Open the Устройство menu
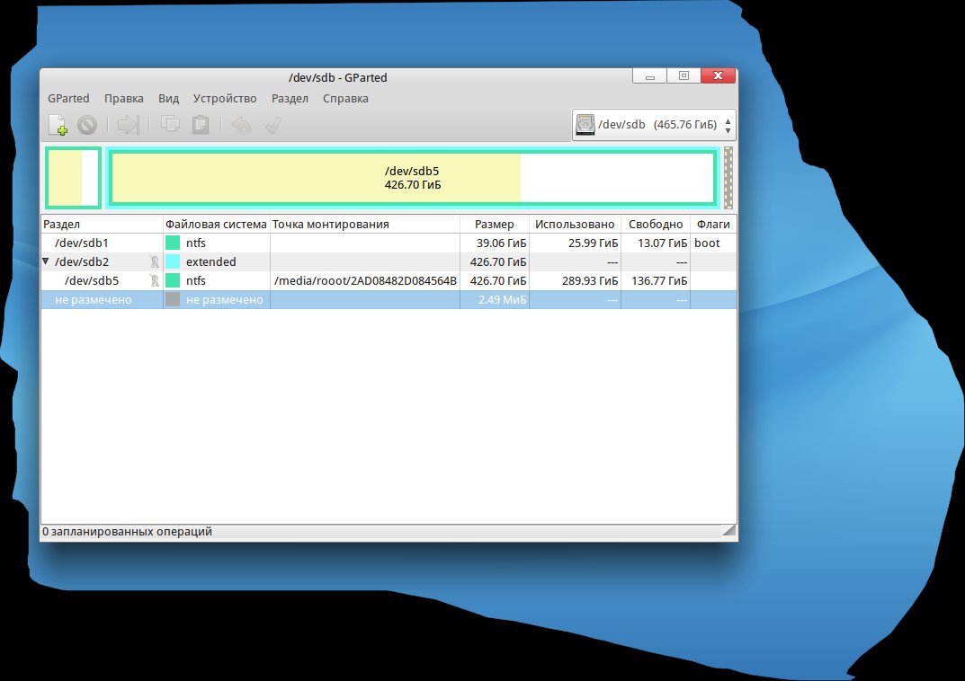This screenshot has width=965, height=681. tap(225, 98)
